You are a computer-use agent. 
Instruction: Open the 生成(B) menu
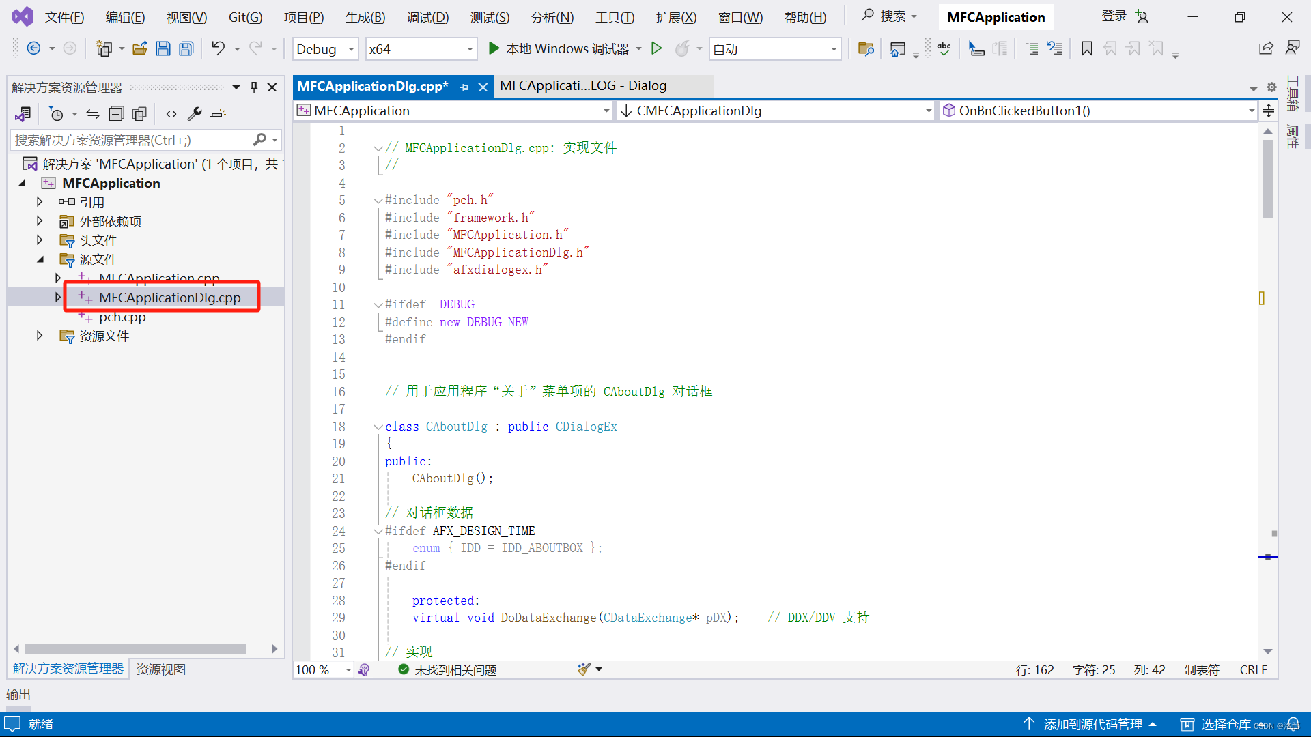[365, 17]
